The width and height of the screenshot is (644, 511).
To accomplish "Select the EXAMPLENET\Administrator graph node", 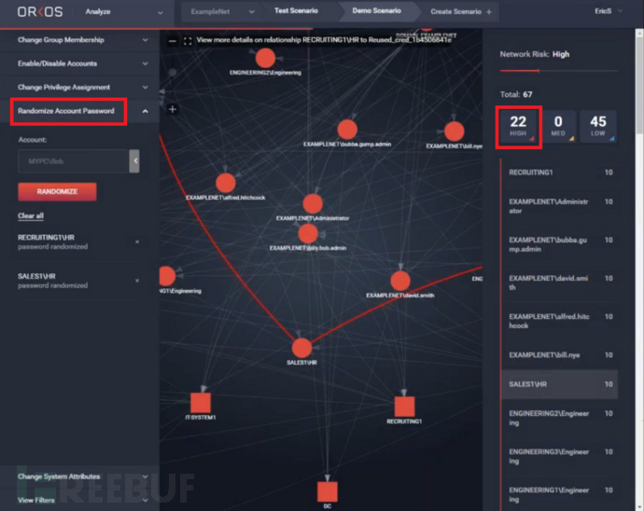I will coord(313,203).
